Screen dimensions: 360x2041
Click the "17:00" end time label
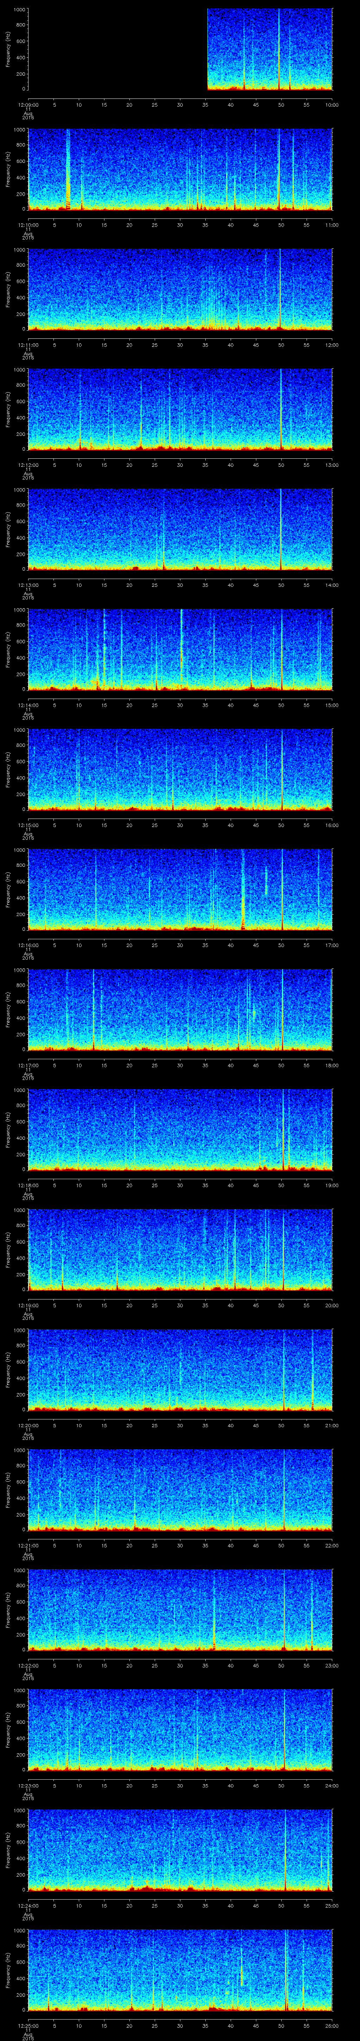[x=332, y=945]
